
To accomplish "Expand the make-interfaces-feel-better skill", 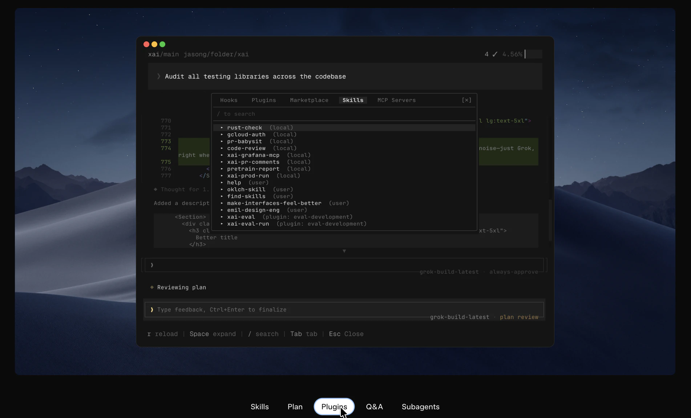I will 344,204.
